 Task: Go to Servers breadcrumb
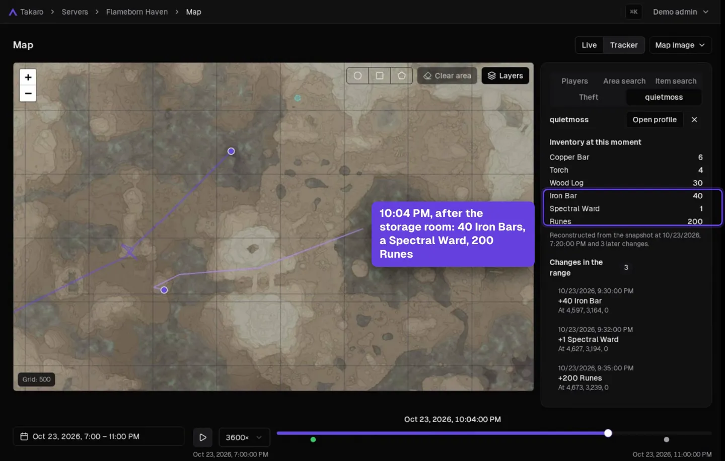click(75, 12)
